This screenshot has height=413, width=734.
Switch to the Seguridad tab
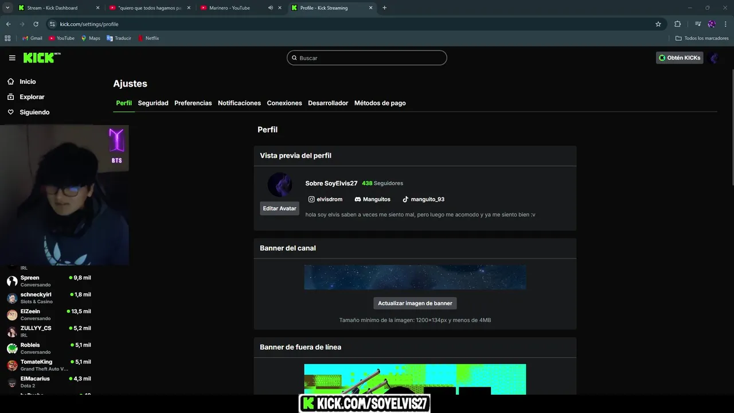(x=153, y=103)
